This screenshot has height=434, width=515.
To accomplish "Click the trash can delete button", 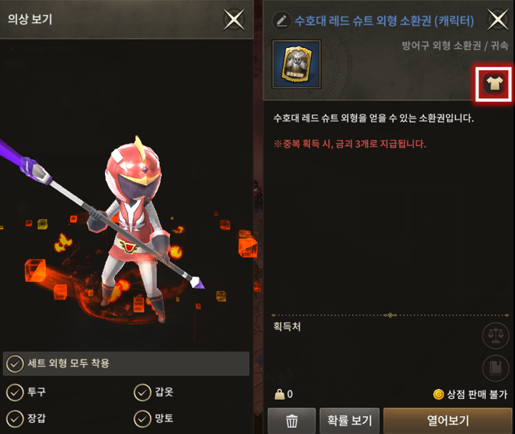I will point(291,421).
